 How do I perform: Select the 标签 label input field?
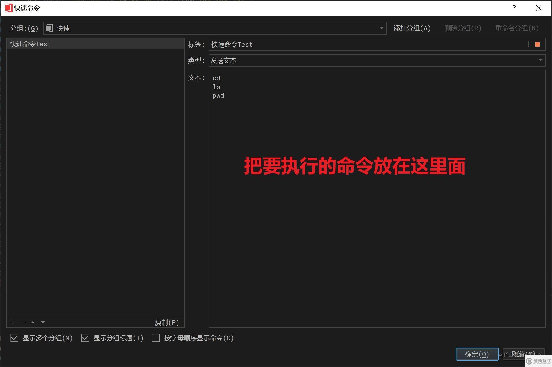click(x=368, y=44)
